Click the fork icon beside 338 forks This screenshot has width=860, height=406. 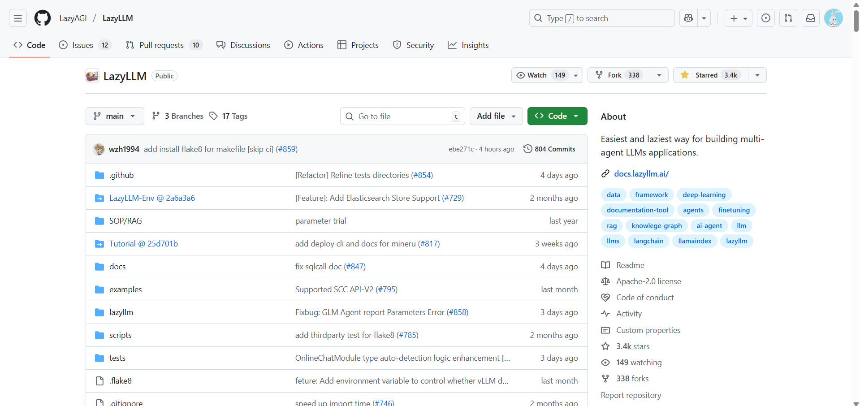click(605, 379)
